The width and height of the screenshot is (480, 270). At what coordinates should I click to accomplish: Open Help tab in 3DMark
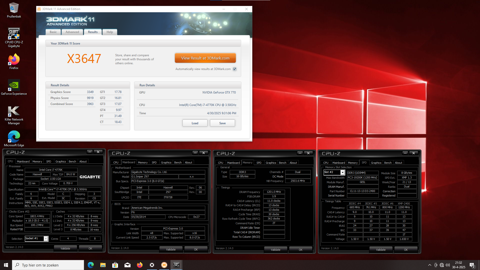click(110, 32)
